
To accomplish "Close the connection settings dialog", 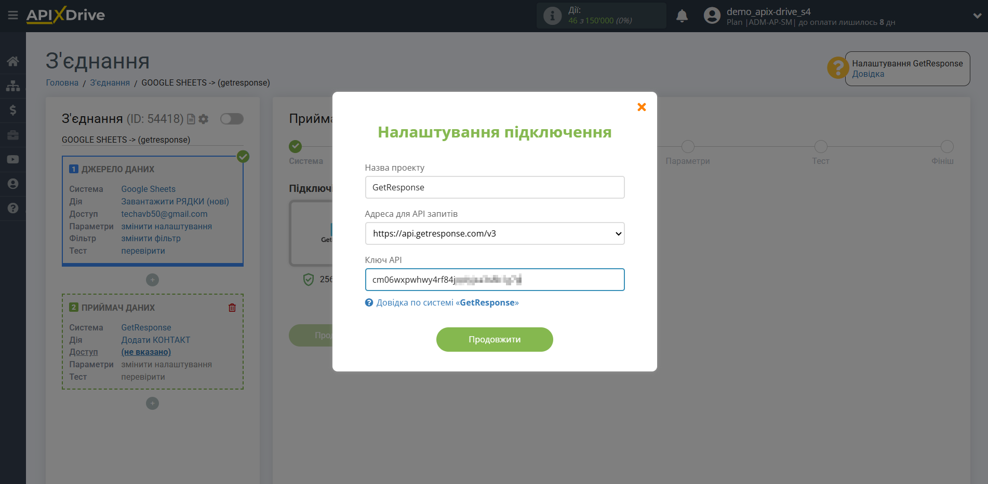I will (642, 107).
